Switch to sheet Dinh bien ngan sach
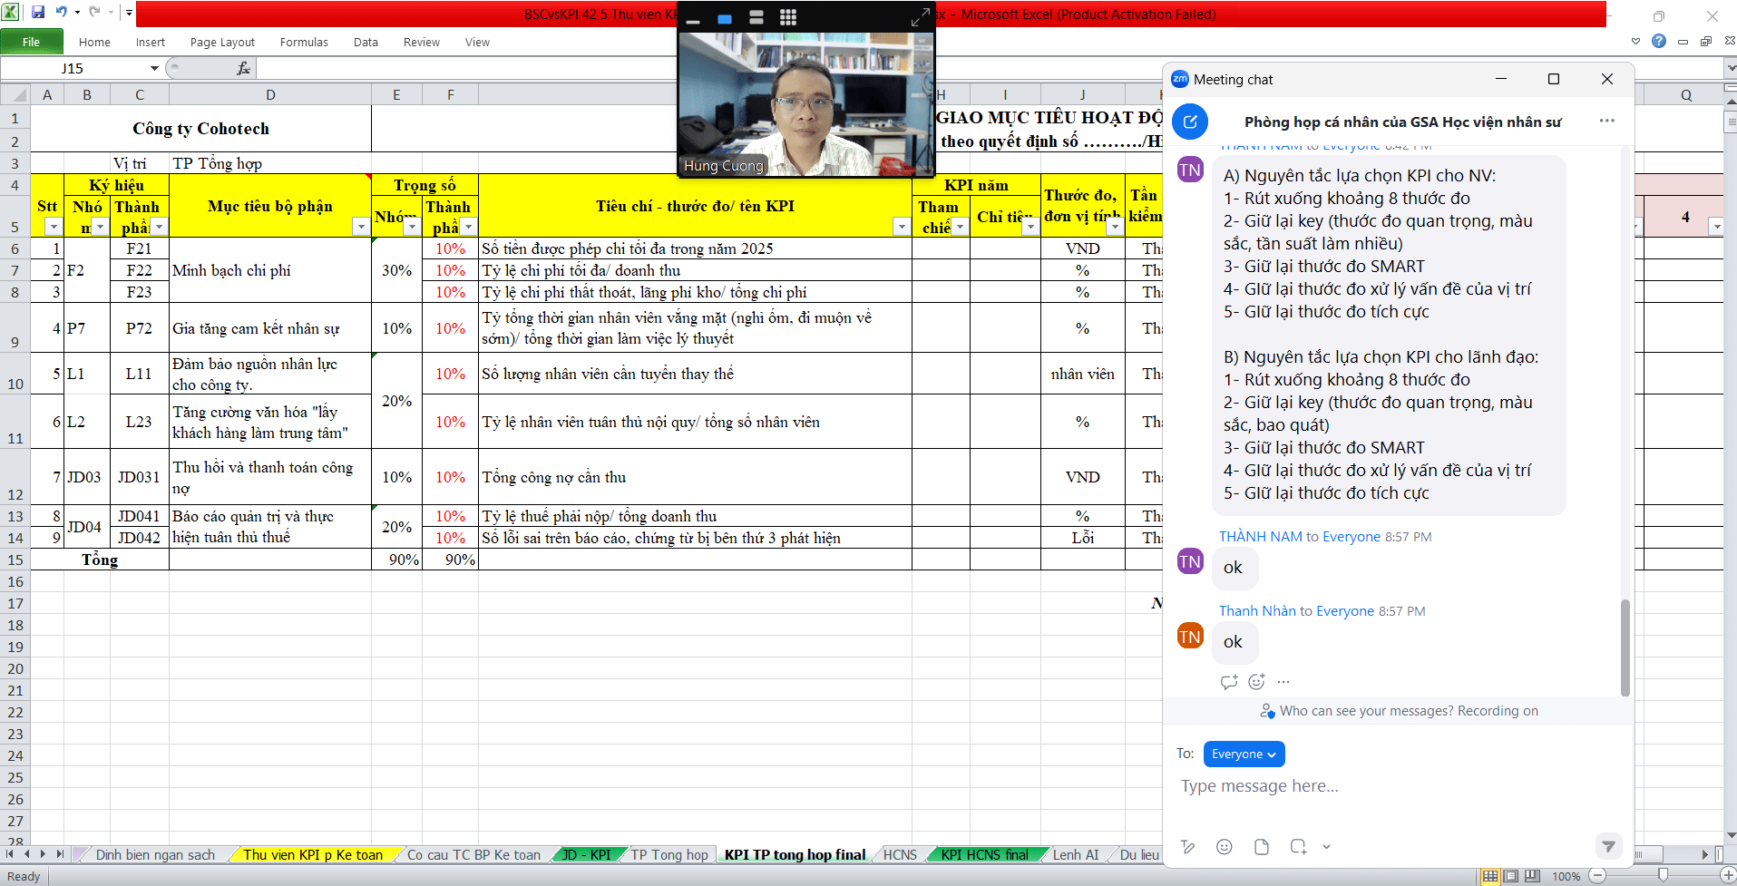Viewport: 1737px width, 886px height. pos(155,854)
